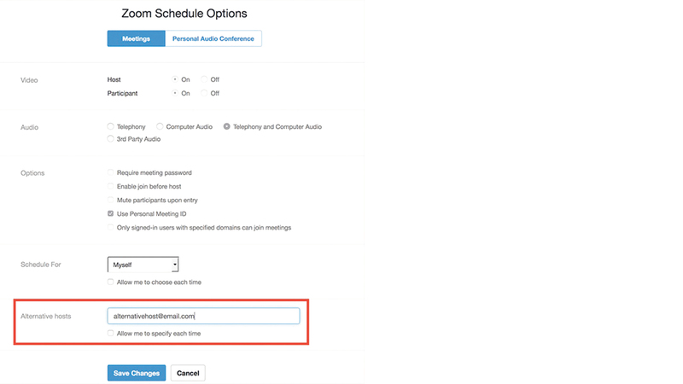The height and width of the screenshot is (384, 683).
Task: Open the Schedule For dropdown
Action: [x=143, y=265]
